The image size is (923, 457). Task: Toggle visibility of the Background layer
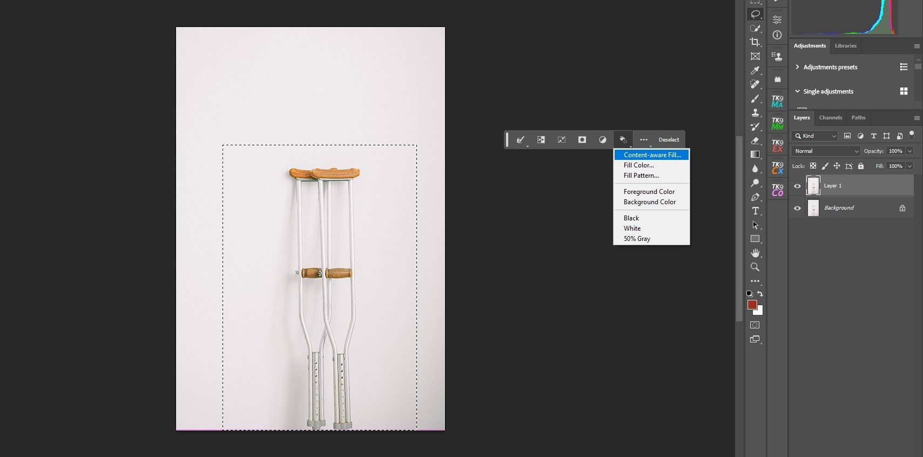797,208
